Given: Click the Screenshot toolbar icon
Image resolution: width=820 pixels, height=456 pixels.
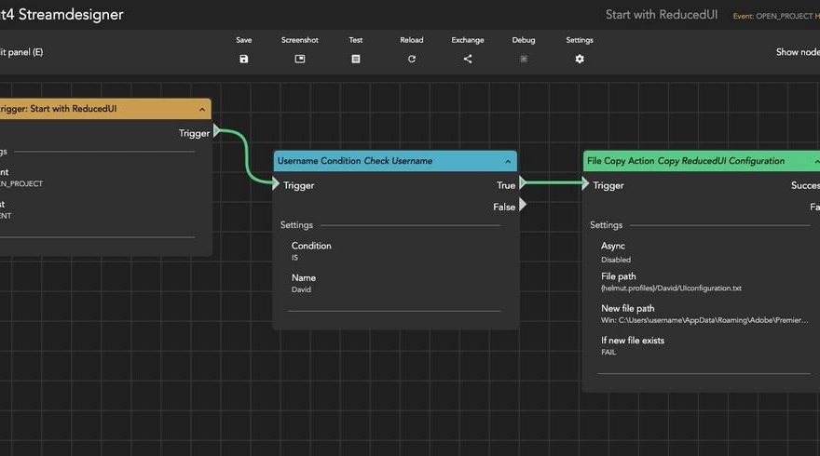Looking at the screenshot, I should [300, 59].
